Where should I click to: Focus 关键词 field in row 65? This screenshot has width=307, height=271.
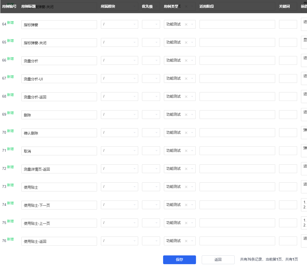(x=288, y=42)
